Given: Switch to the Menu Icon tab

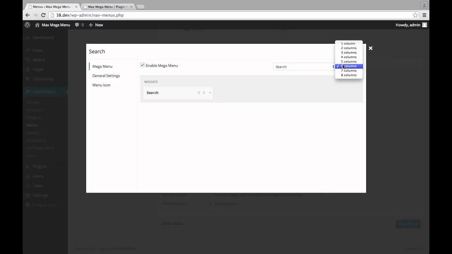Looking at the screenshot, I should tap(101, 85).
